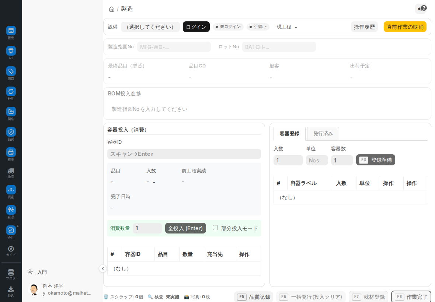Open 操作履歴 history
The width and height of the screenshot is (435, 302).
tap(364, 27)
